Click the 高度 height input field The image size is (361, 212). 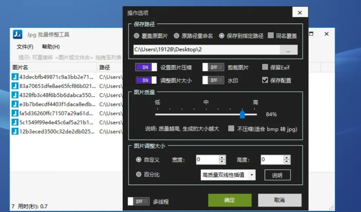pos(272,160)
